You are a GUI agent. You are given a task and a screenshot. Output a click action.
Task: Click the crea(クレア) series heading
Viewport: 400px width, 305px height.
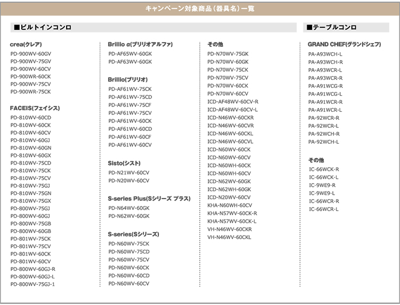point(26,44)
